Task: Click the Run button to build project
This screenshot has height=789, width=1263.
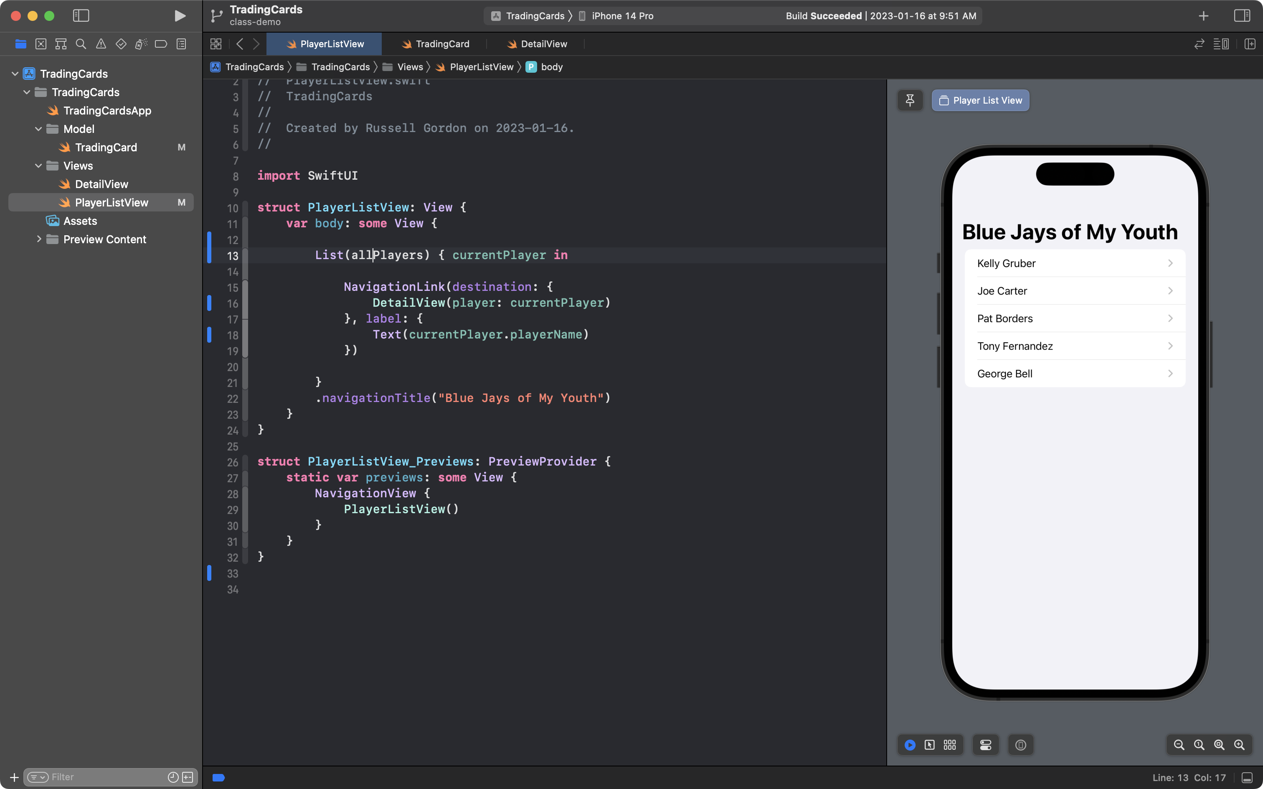Action: point(178,15)
